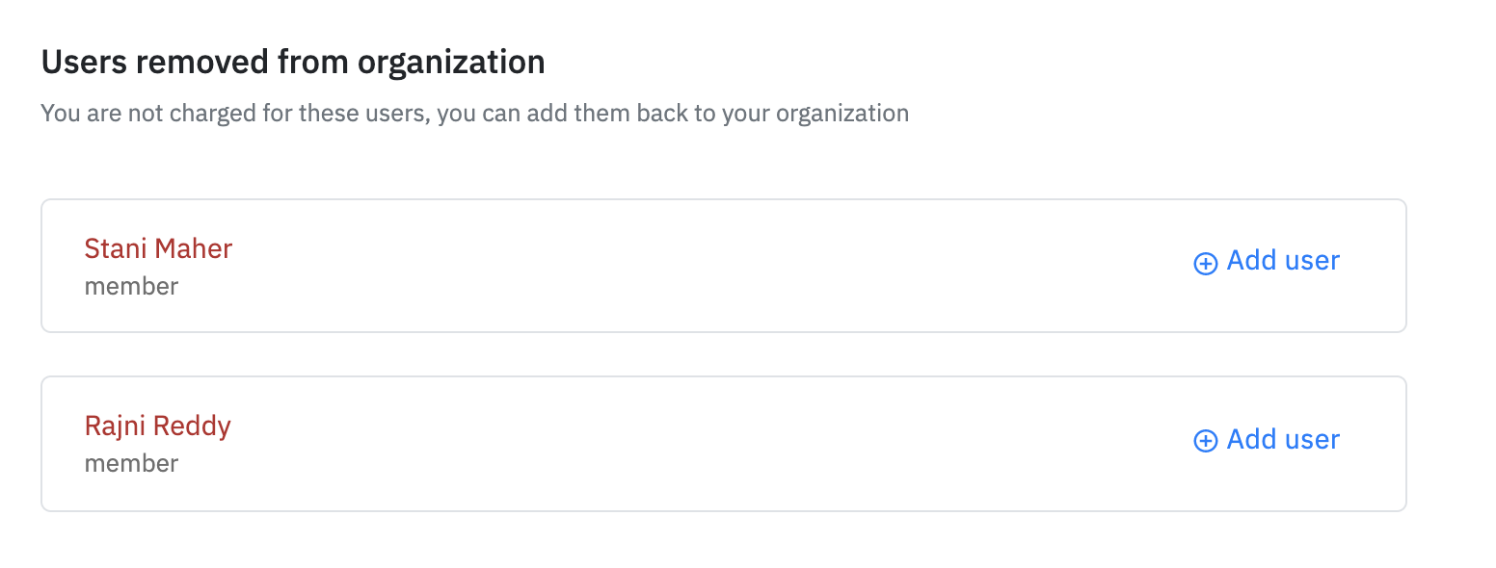Screen dimensions: 1496x568
Task: Select the member role under Stani Maher
Action: click(131, 286)
